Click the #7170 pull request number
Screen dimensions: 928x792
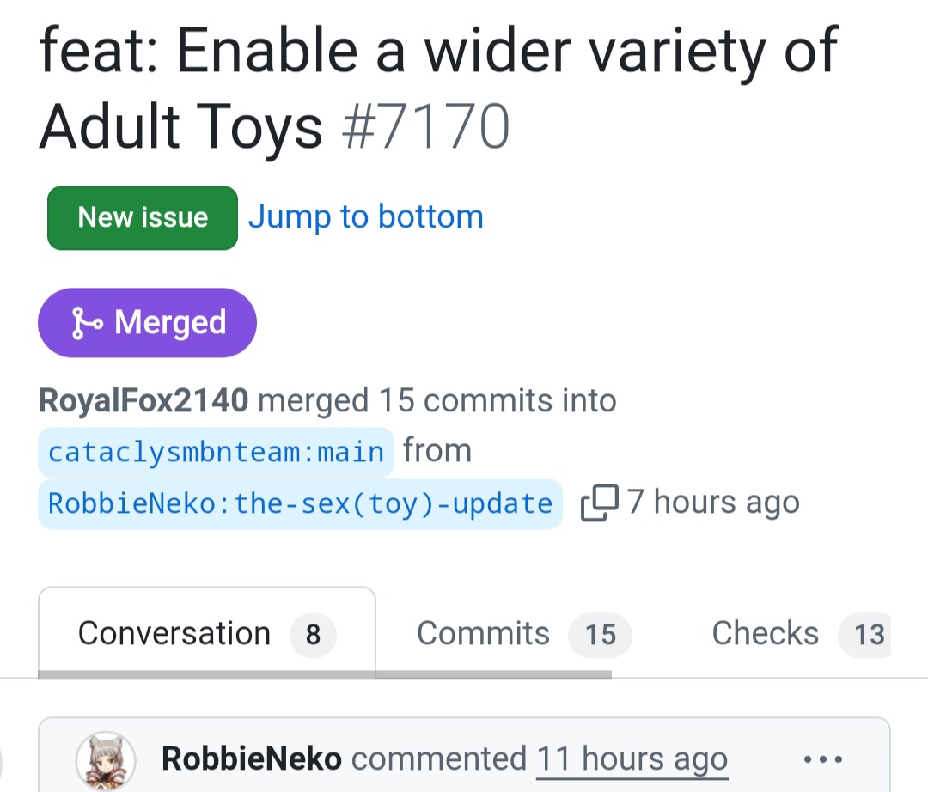click(x=425, y=126)
